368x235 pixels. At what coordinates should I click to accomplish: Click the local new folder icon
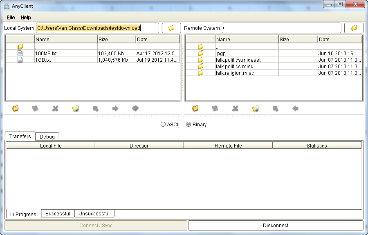[x=16, y=109]
